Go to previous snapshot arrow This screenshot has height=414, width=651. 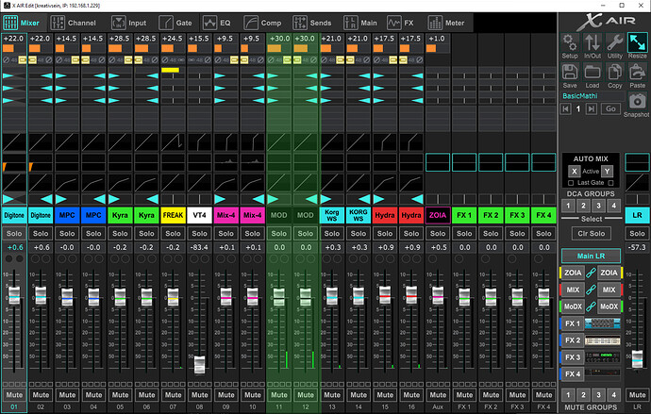tap(565, 108)
